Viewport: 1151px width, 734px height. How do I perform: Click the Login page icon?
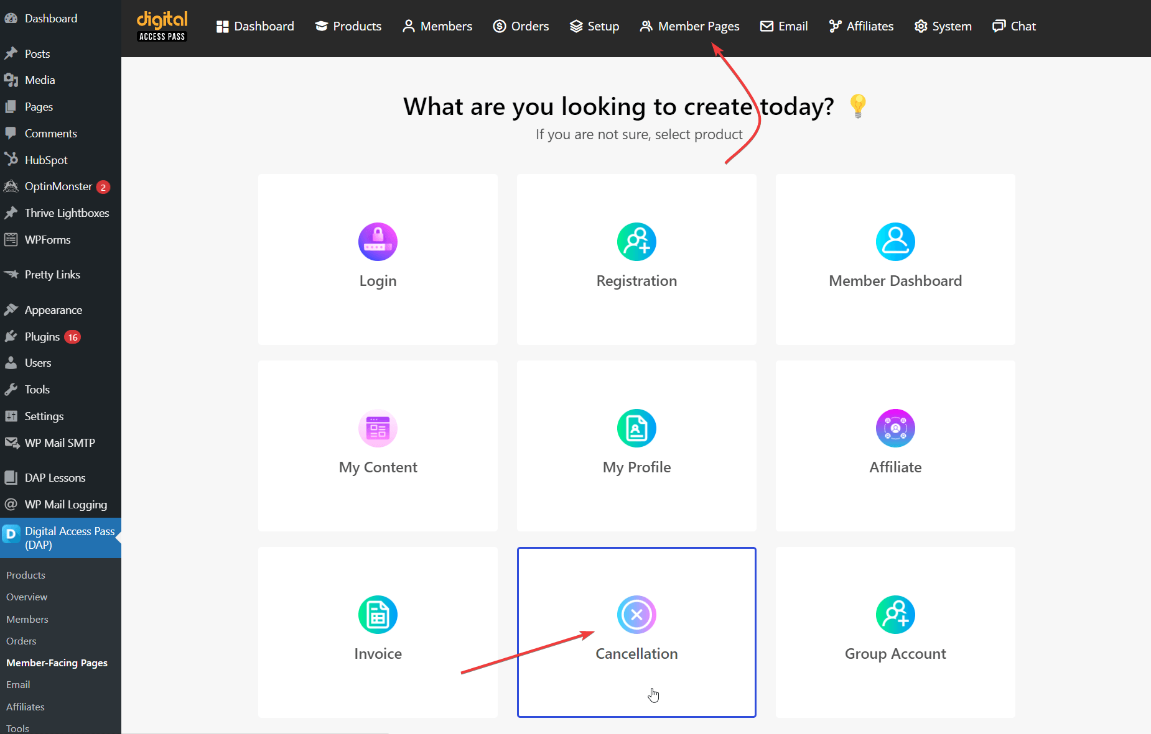tap(378, 241)
